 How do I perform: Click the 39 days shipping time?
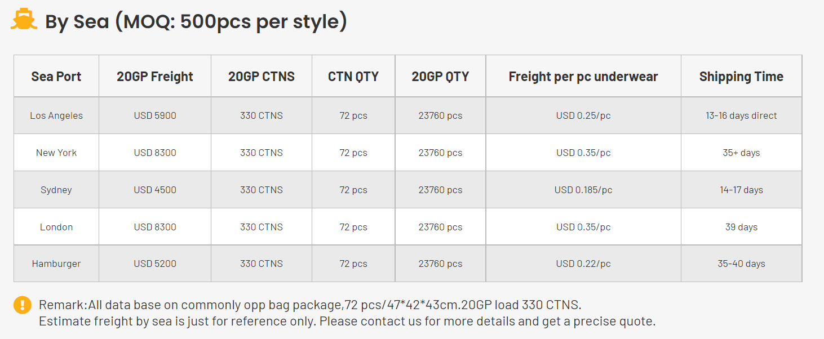(741, 227)
